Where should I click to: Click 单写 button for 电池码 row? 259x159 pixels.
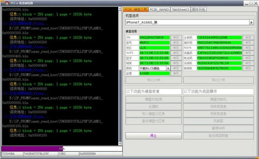click(248, 58)
